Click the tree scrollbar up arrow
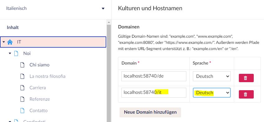Image resolution: width=264 pixels, height=122 pixels. pyautogui.click(x=109, y=22)
